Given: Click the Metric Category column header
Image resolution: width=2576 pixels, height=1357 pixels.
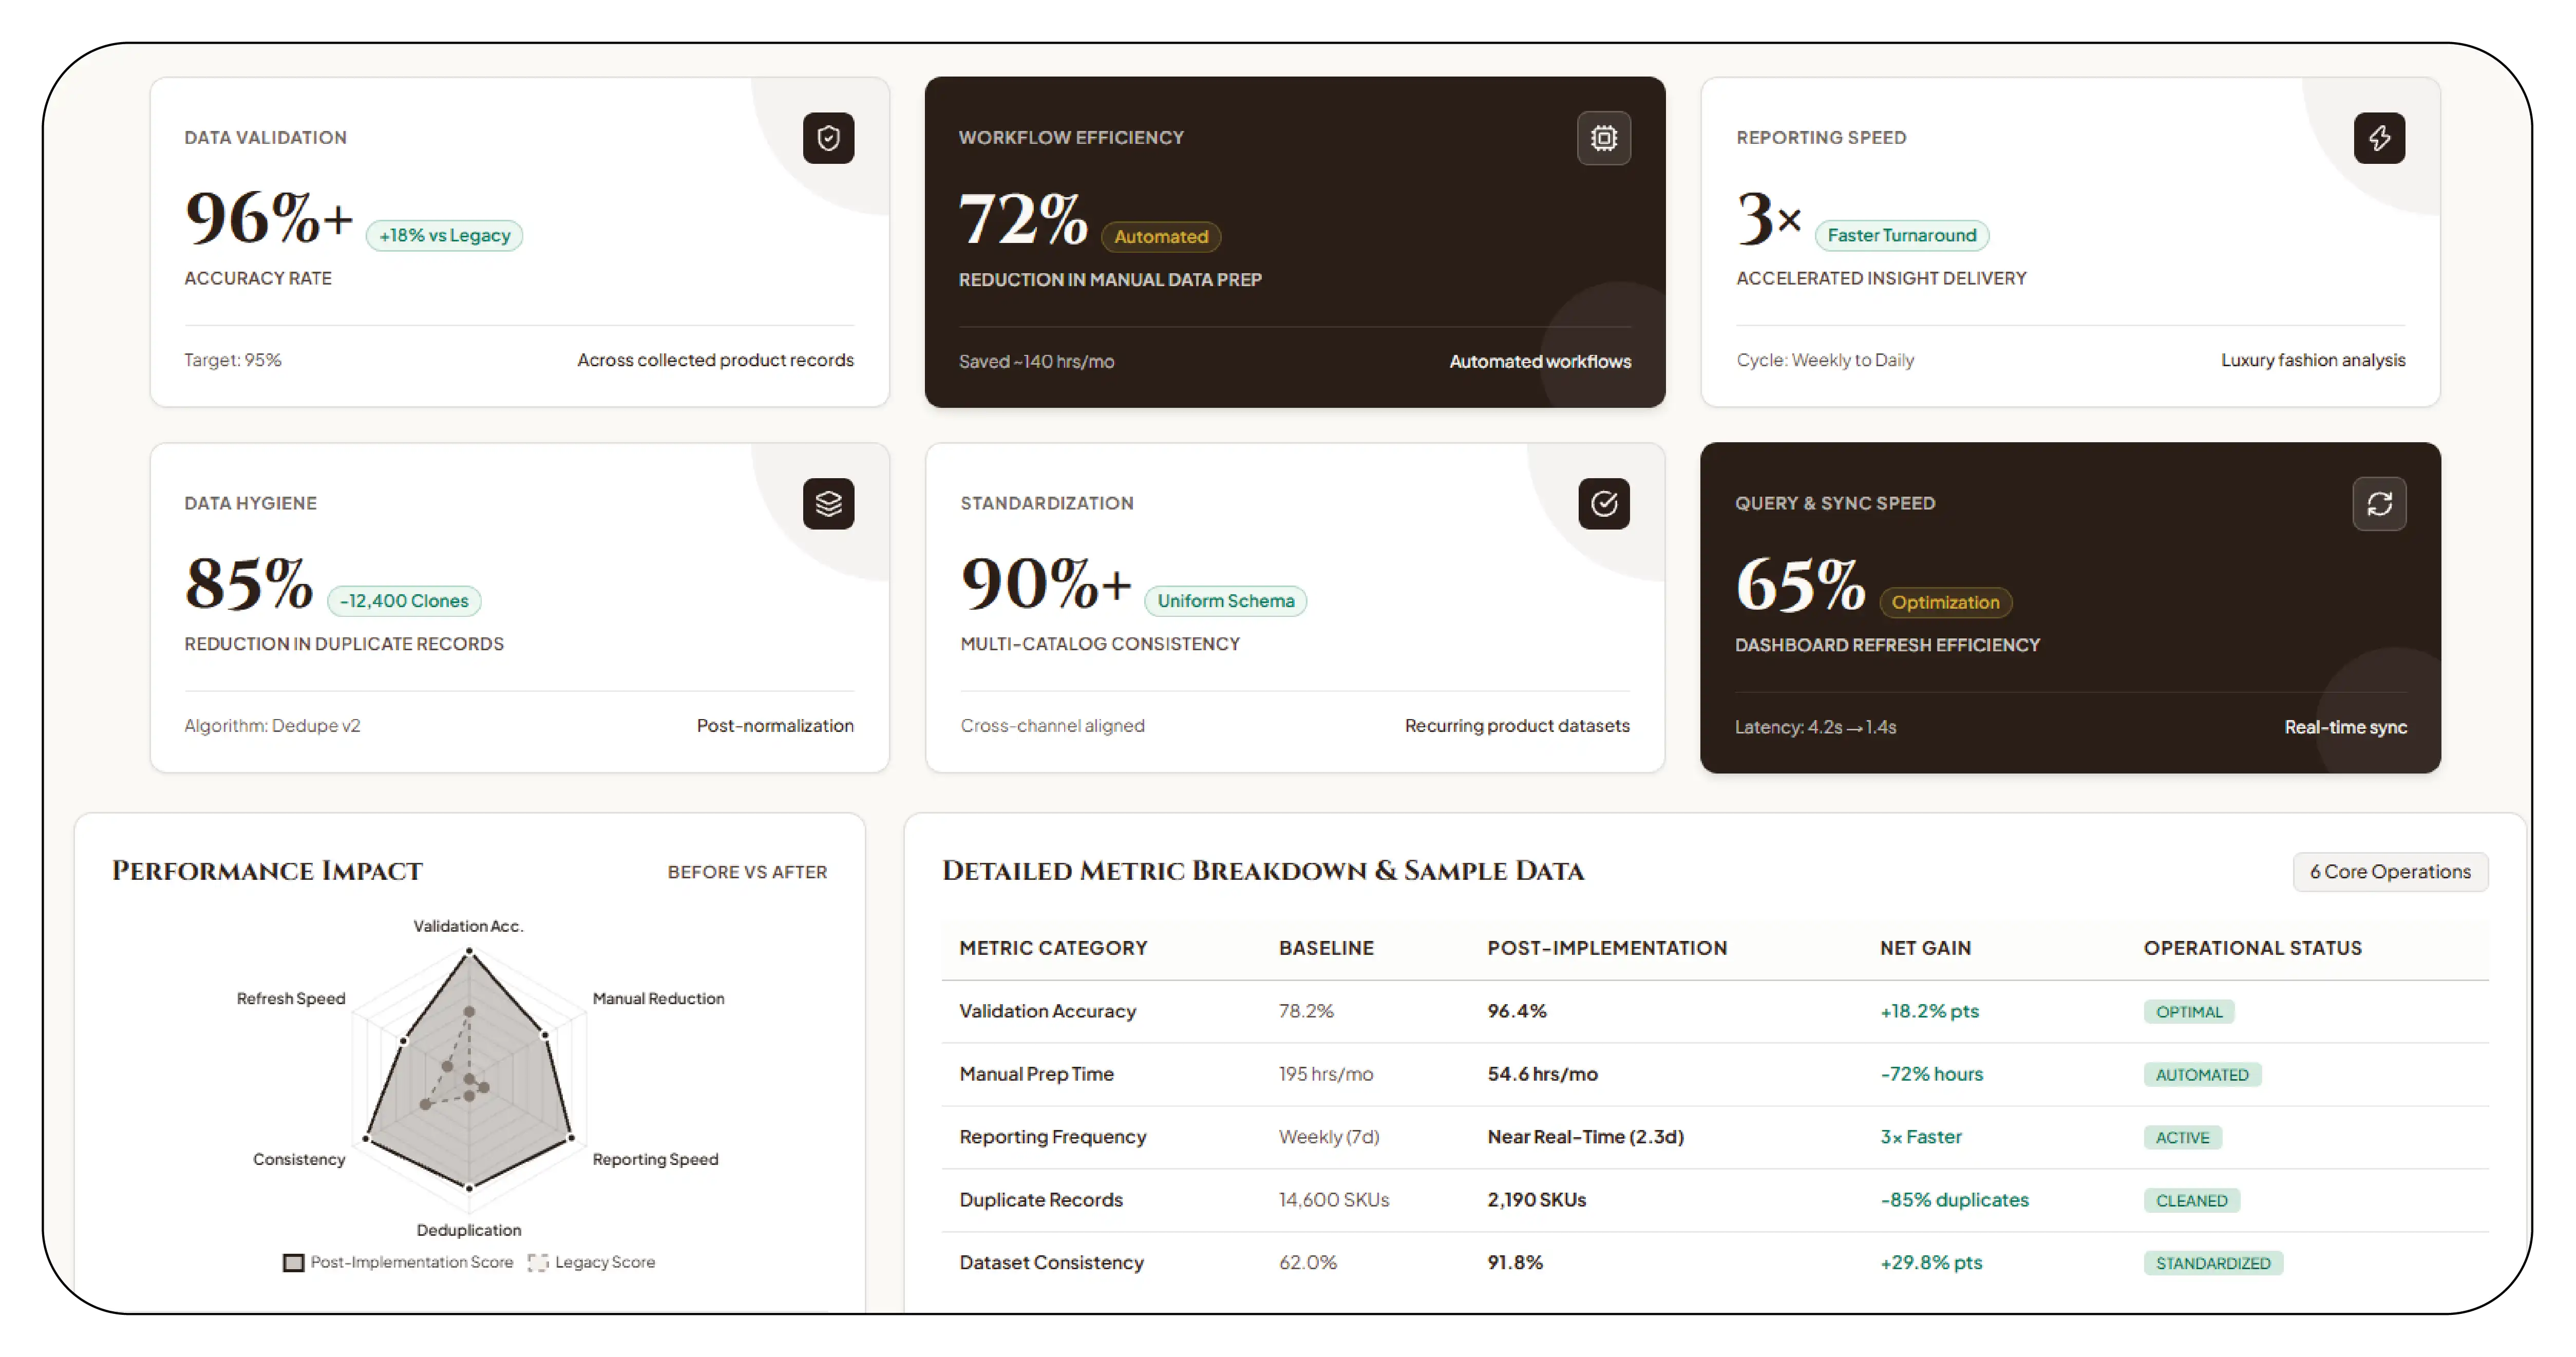Looking at the screenshot, I should pyautogui.click(x=1053, y=948).
